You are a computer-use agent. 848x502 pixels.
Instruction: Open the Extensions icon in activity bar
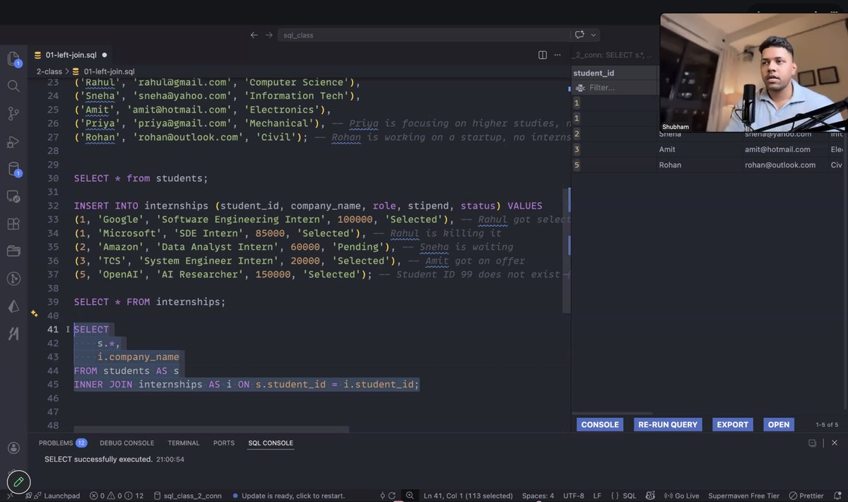pyautogui.click(x=13, y=223)
